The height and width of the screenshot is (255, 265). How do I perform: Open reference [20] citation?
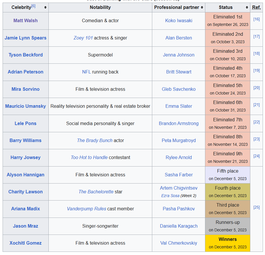[x=256, y=88]
